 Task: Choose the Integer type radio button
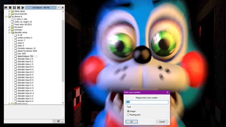[128, 111]
